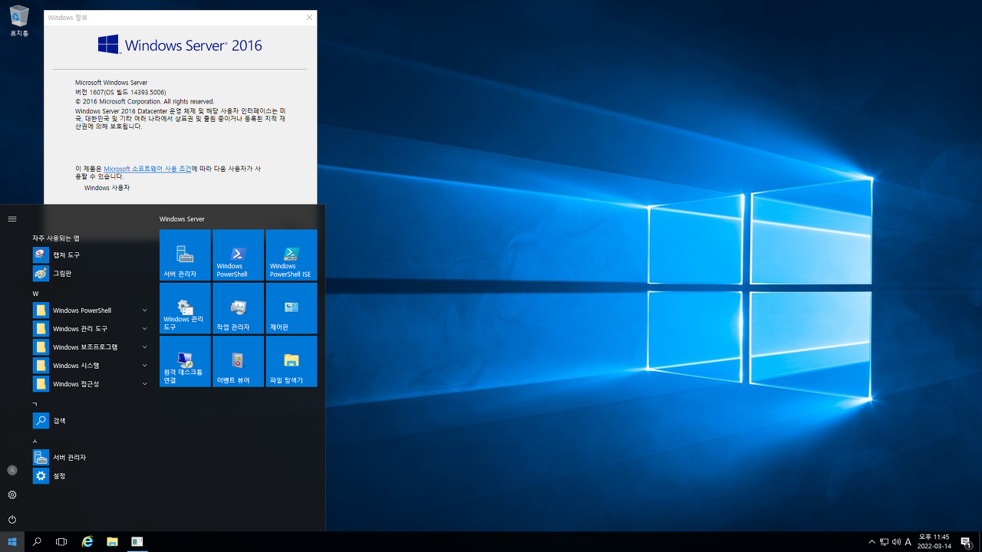Launch 캡처 도구 from frequently used apps
This screenshot has width=982, height=552.
pos(92,255)
